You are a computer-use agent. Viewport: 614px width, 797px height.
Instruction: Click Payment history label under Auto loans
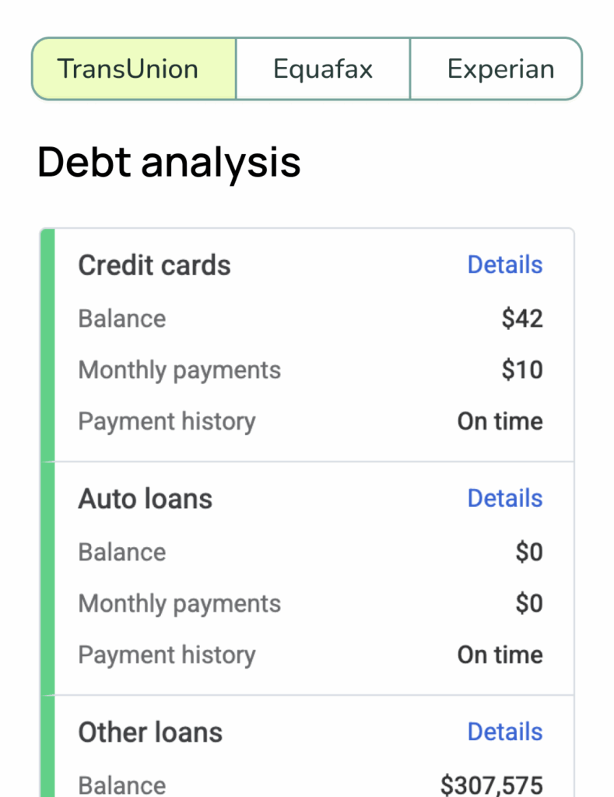pyautogui.click(x=167, y=655)
